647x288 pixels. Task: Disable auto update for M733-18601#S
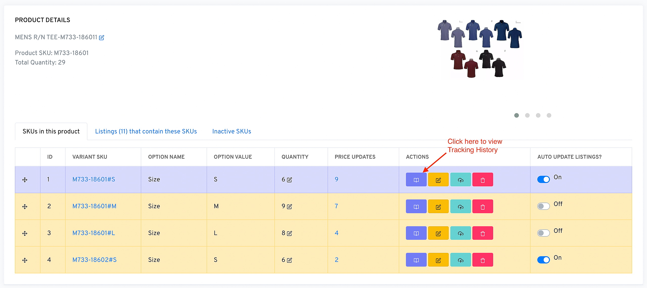pyautogui.click(x=543, y=179)
